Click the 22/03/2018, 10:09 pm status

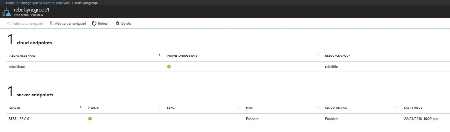(421, 118)
